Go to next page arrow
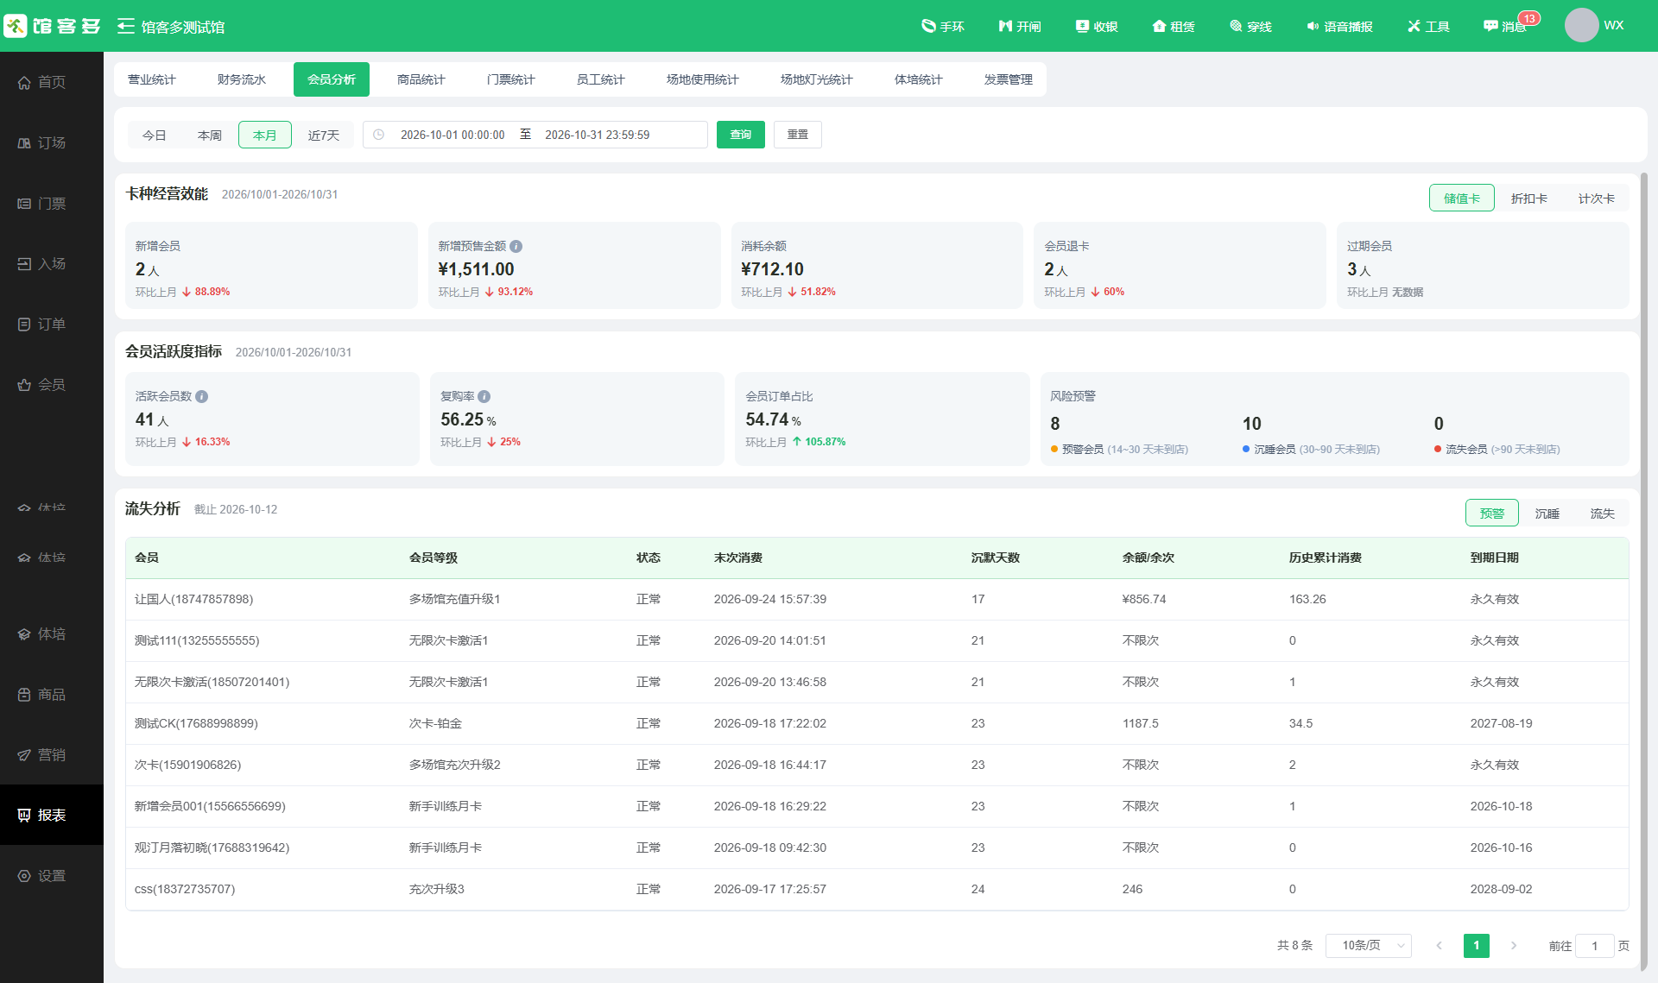 click(1514, 946)
